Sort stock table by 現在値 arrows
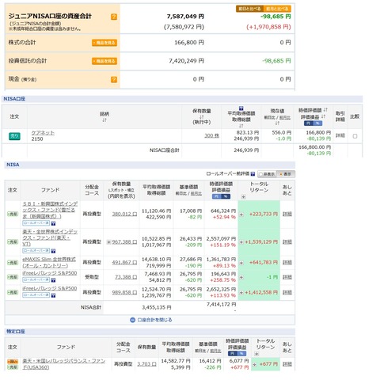This screenshot has width=380, height=380. coord(277,123)
